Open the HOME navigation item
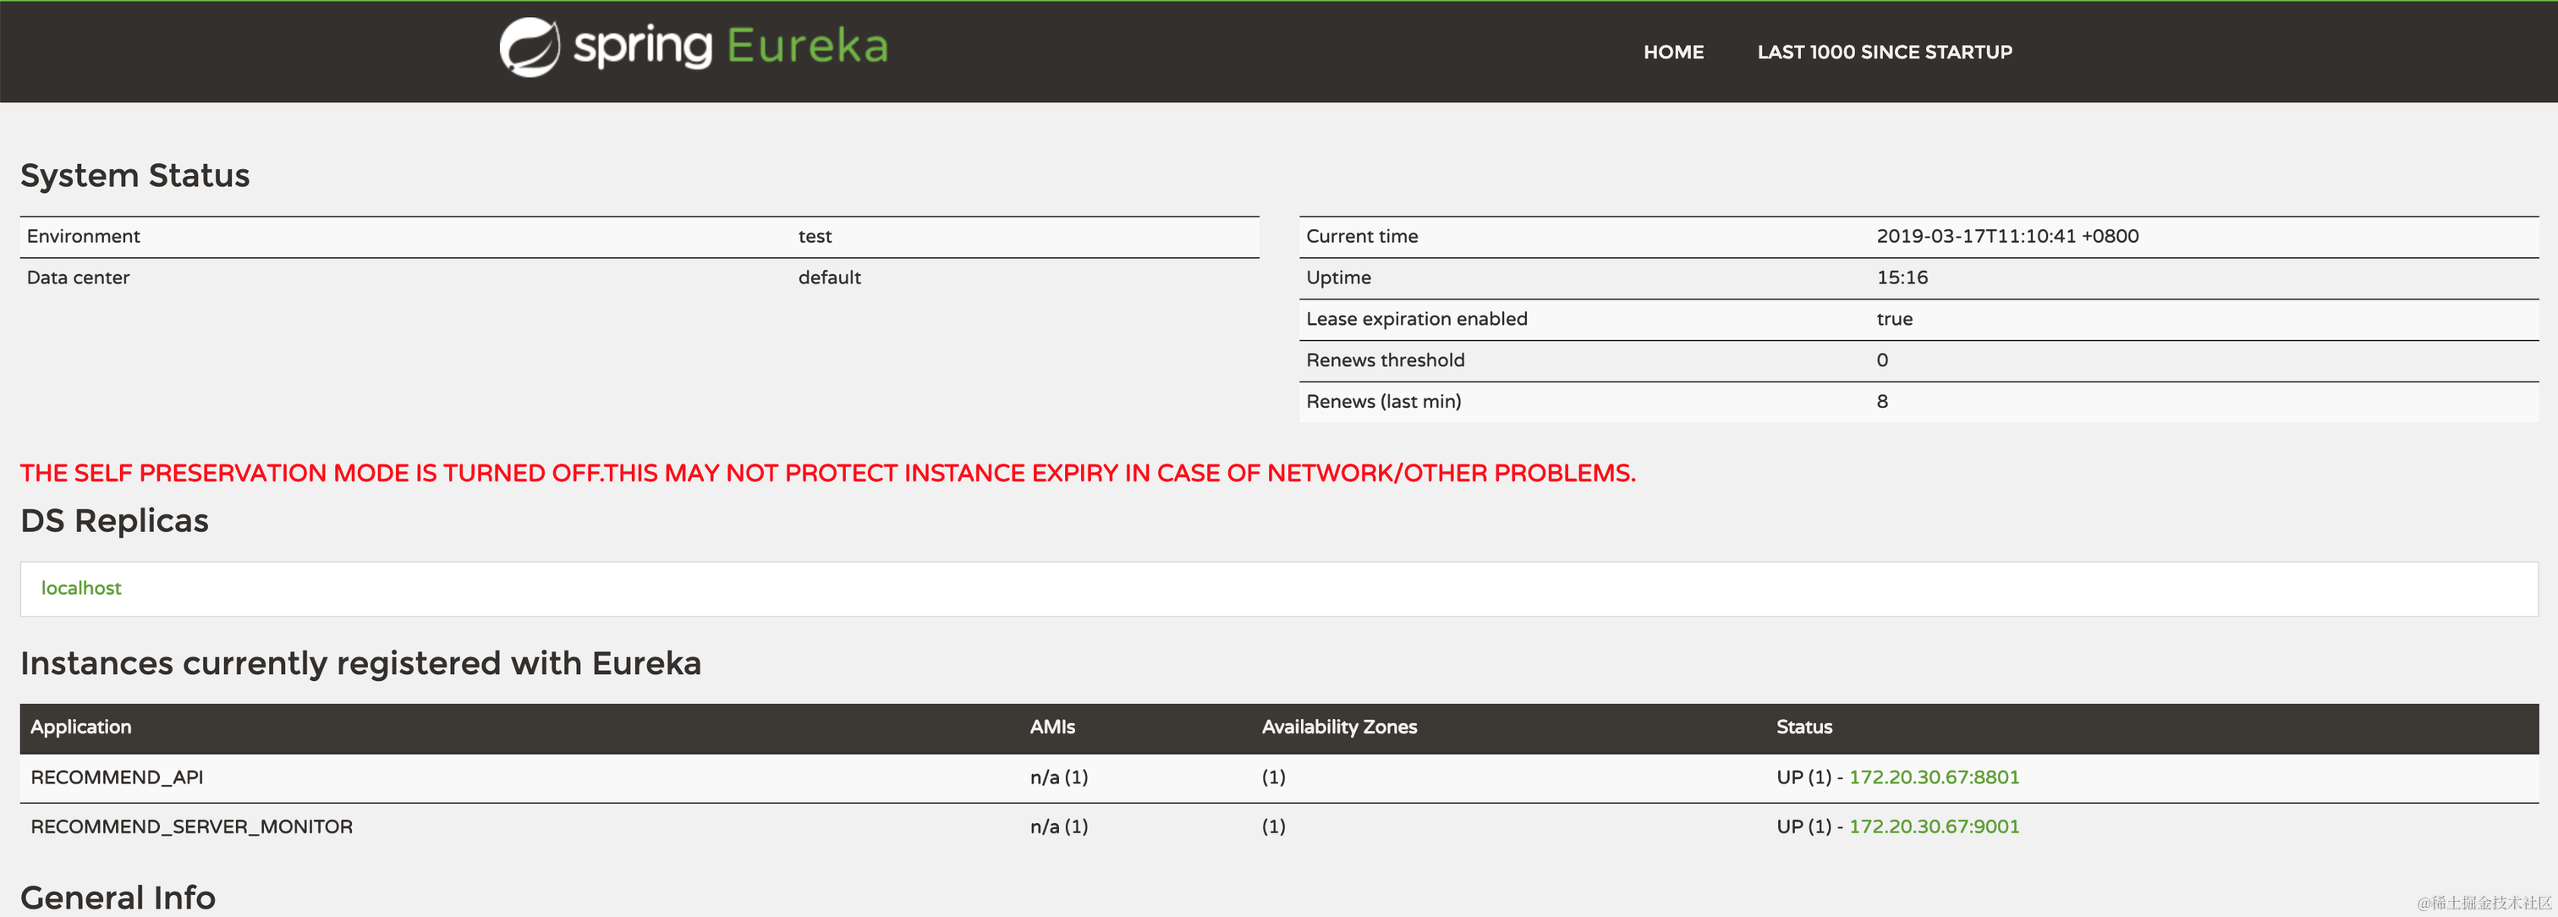The image size is (2558, 917). pyautogui.click(x=1673, y=52)
